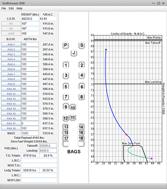
Task: Click the PAX 11 button
Action: pos(11,94)
